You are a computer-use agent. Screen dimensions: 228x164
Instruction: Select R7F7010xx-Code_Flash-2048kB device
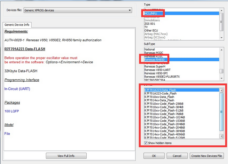[182, 124]
